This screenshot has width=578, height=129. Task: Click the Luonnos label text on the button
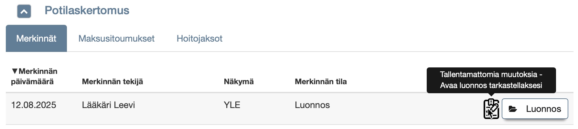point(543,109)
